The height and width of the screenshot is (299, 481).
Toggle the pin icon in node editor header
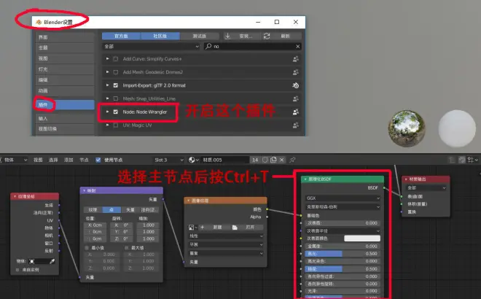tap(292, 160)
